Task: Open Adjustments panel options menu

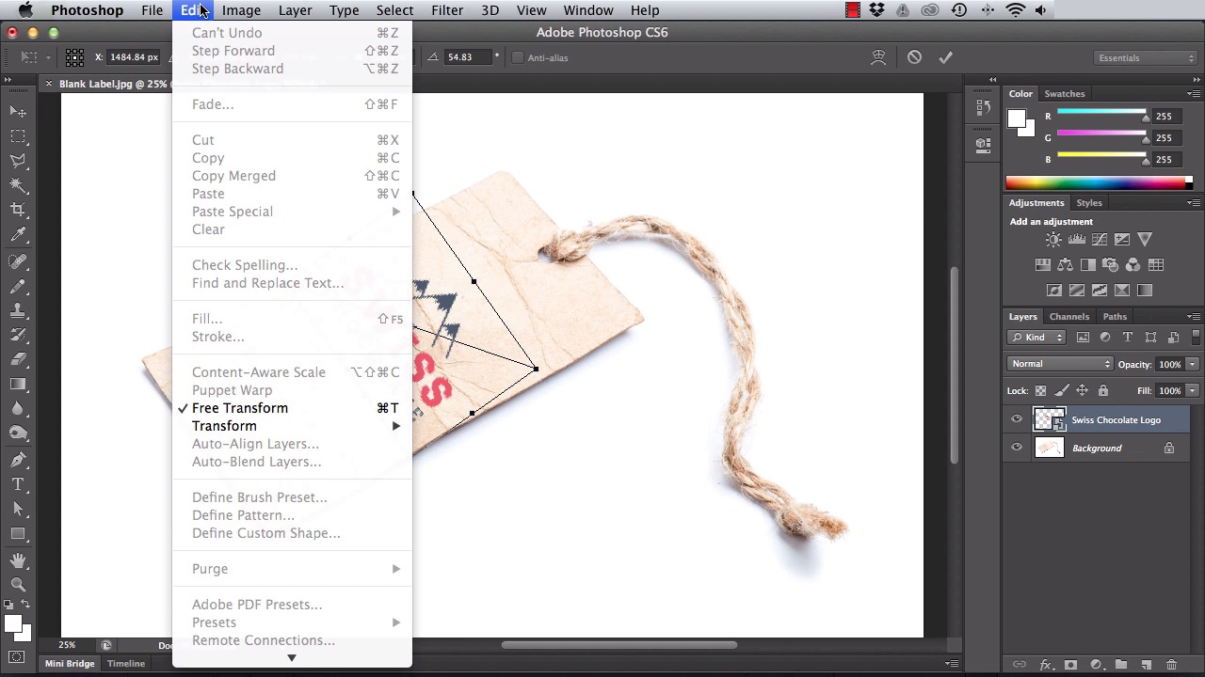Action: point(1193,203)
